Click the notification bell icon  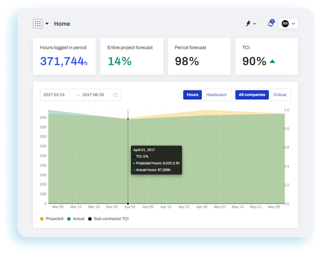[x=270, y=23]
